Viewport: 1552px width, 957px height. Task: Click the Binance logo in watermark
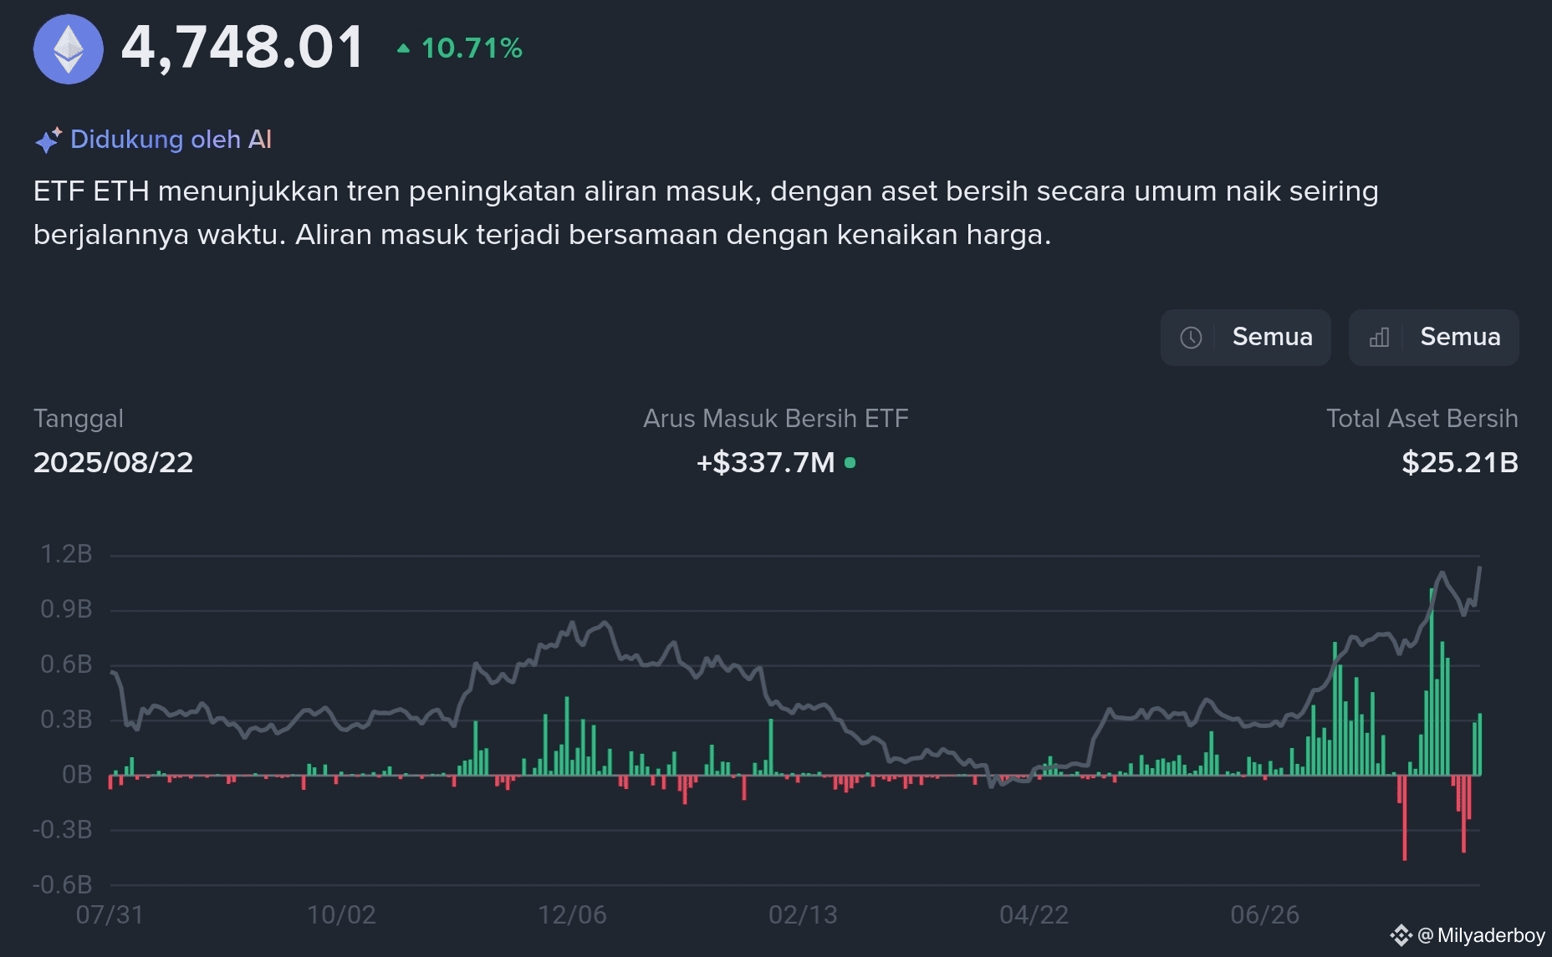coord(1401,935)
